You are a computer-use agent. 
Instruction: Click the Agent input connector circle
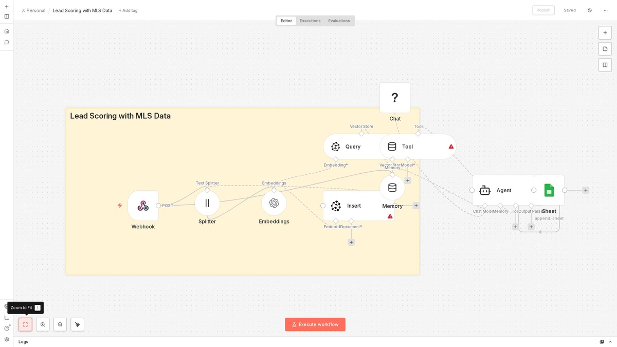[x=472, y=190]
